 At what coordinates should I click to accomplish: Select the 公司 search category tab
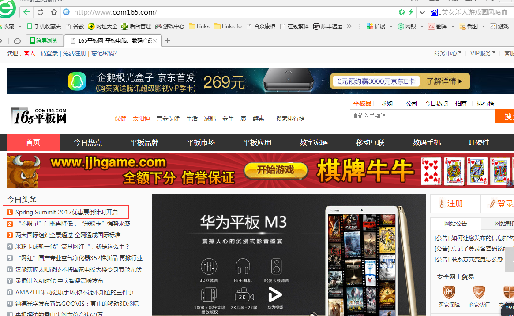(411, 103)
